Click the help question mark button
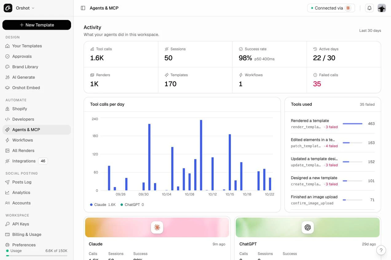 coord(381,250)
